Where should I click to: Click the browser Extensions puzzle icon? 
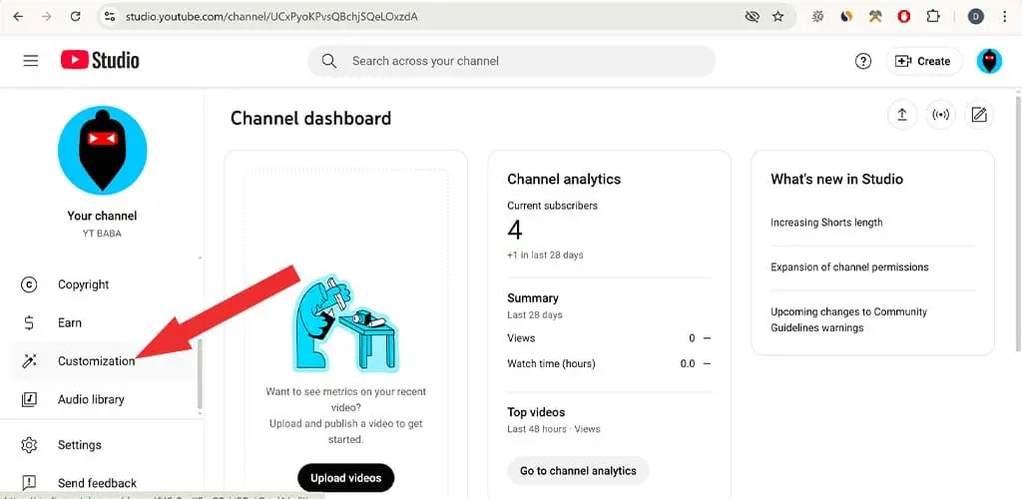pos(933,17)
